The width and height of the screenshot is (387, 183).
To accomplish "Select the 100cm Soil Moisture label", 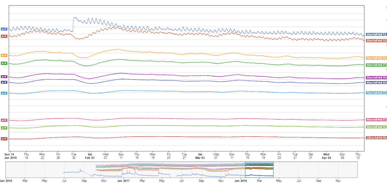I will (373, 138).
